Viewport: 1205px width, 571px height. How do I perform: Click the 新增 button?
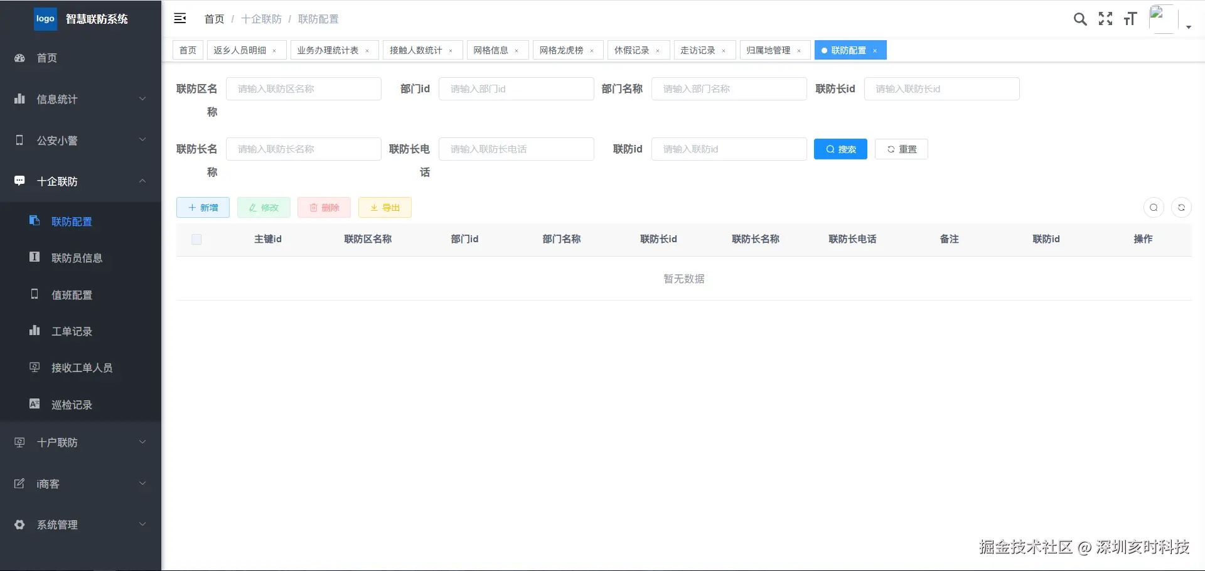203,208
